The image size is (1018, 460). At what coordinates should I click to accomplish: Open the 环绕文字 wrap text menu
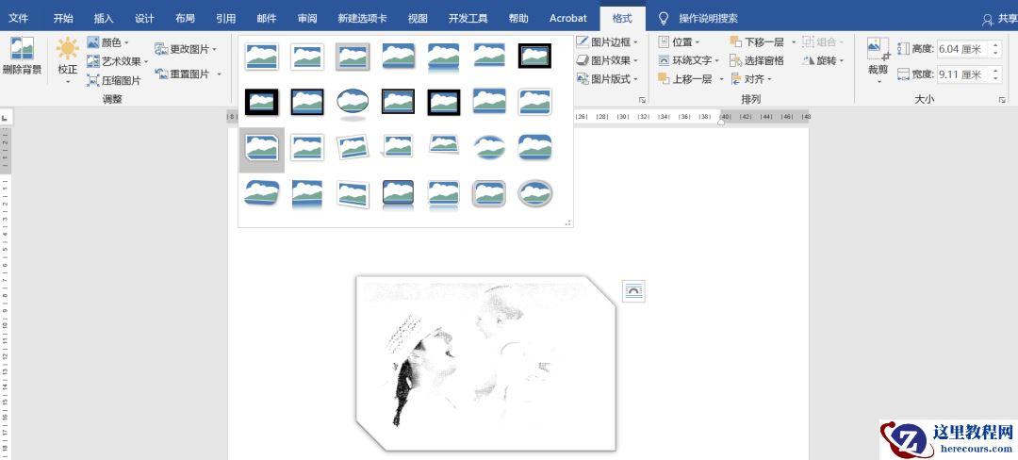[688, 60]
